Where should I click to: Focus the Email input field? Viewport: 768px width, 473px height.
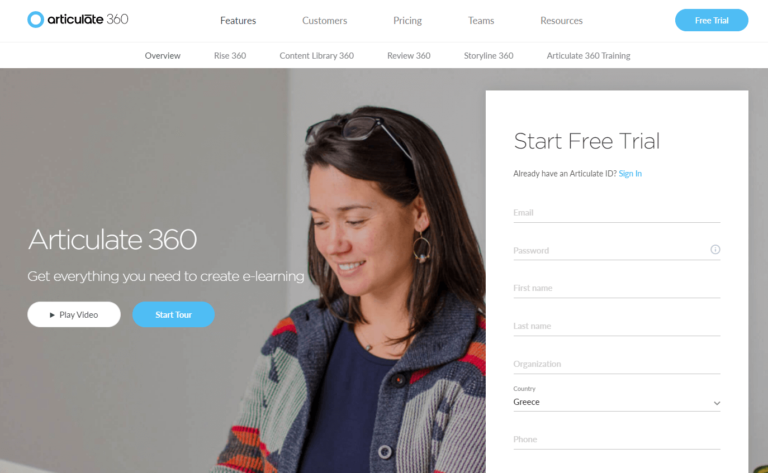617,213
